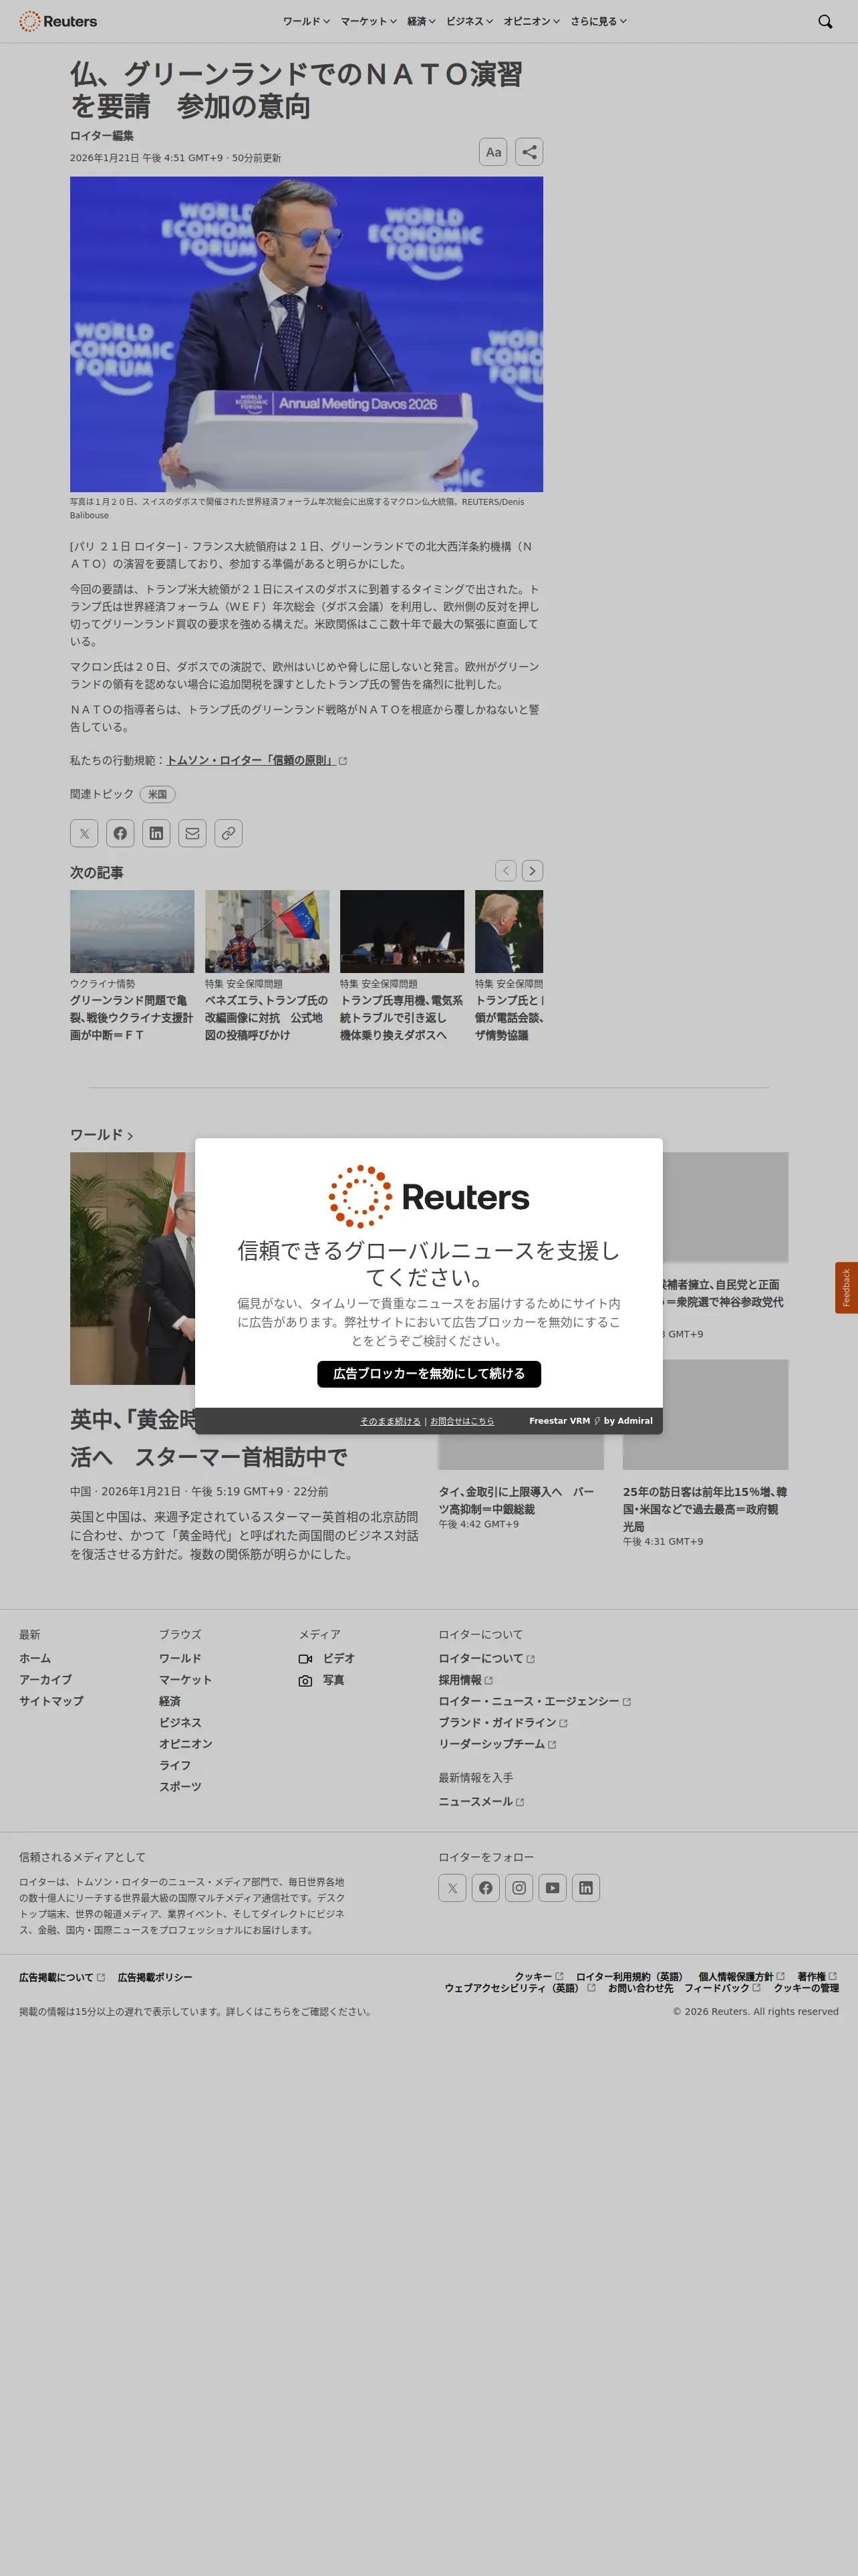The height and width of the screenshot is (2576, 858).
Task: Share article on LinkedIn below topics
Action: point(156,833)
